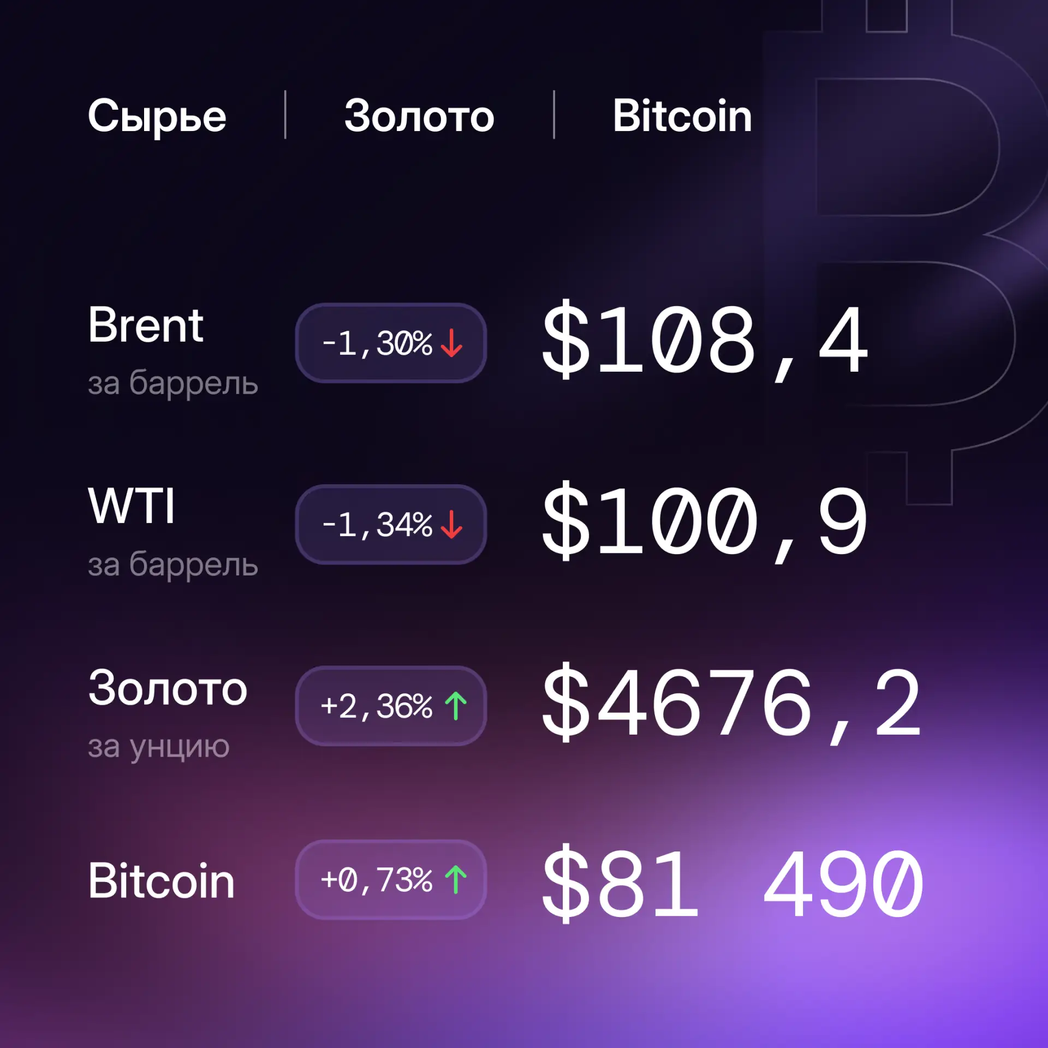Select the Bitcoin row label
Image resolution: width=1048 pixels, height=1048 pixels.
coord(162,880)
